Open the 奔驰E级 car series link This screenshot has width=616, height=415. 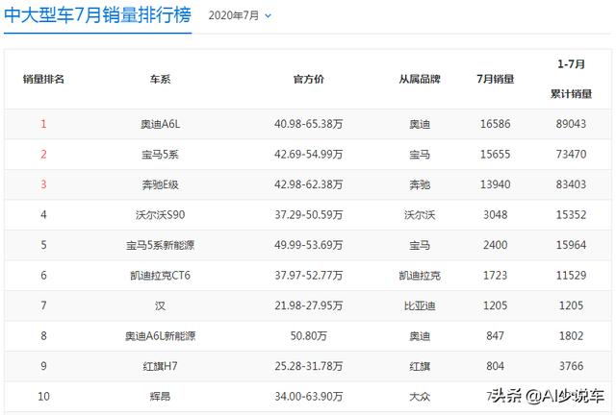click(160, 184)
